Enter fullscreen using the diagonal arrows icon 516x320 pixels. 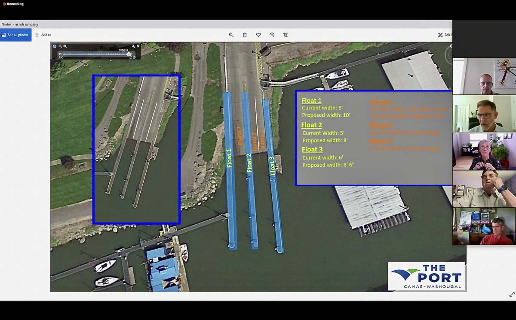tap(512, 294)
